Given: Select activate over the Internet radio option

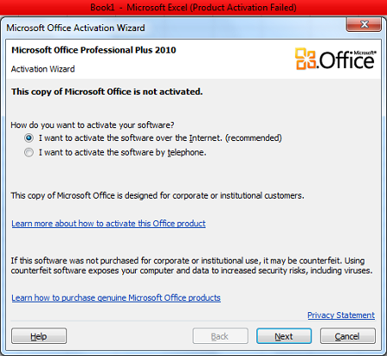Looking at the screenshot, I should (x=28, y=138).
